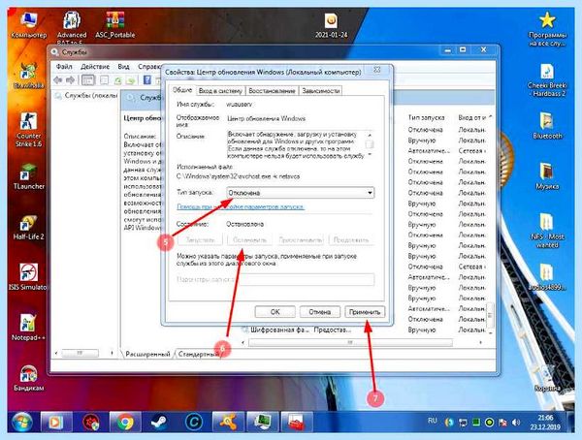Image resolution: width=582 pixels, height=440 pixels.
Task: Open the Действие menu
Action: click(x=95, y=67)
